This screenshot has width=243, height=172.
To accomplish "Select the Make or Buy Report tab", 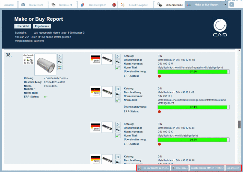I will click(206, 5).
